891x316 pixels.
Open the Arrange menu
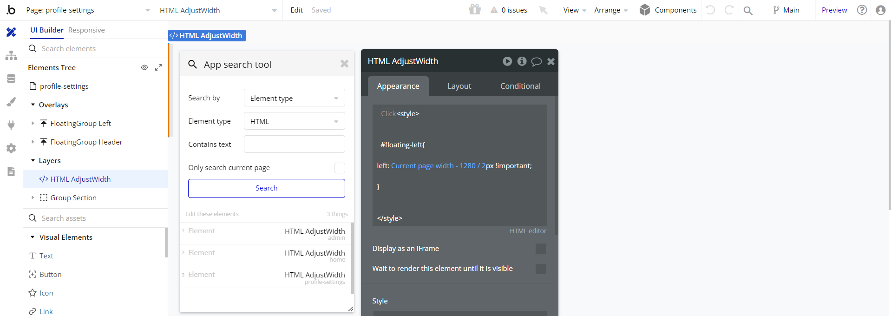[611, 10]
